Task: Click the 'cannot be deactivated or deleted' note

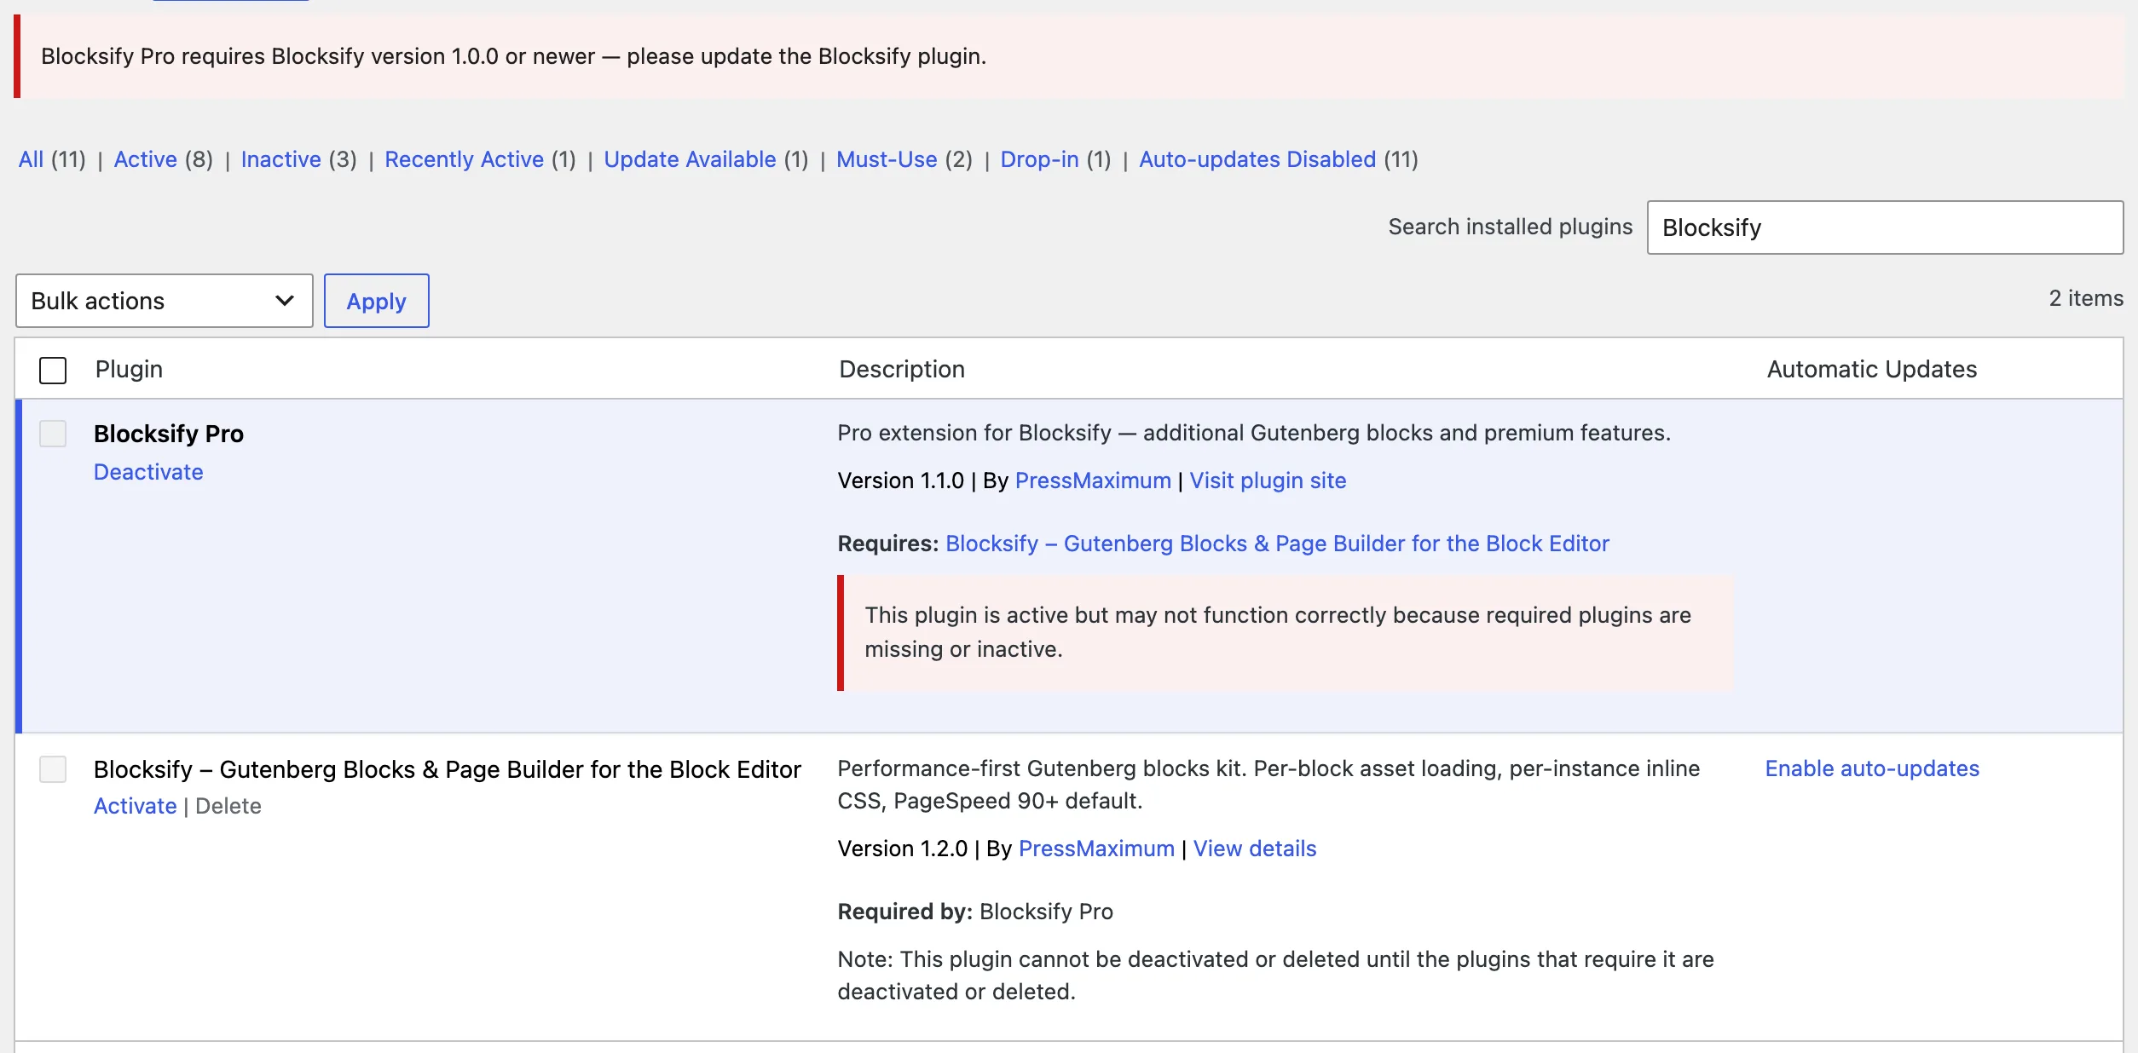Action: coord(1275,975)
